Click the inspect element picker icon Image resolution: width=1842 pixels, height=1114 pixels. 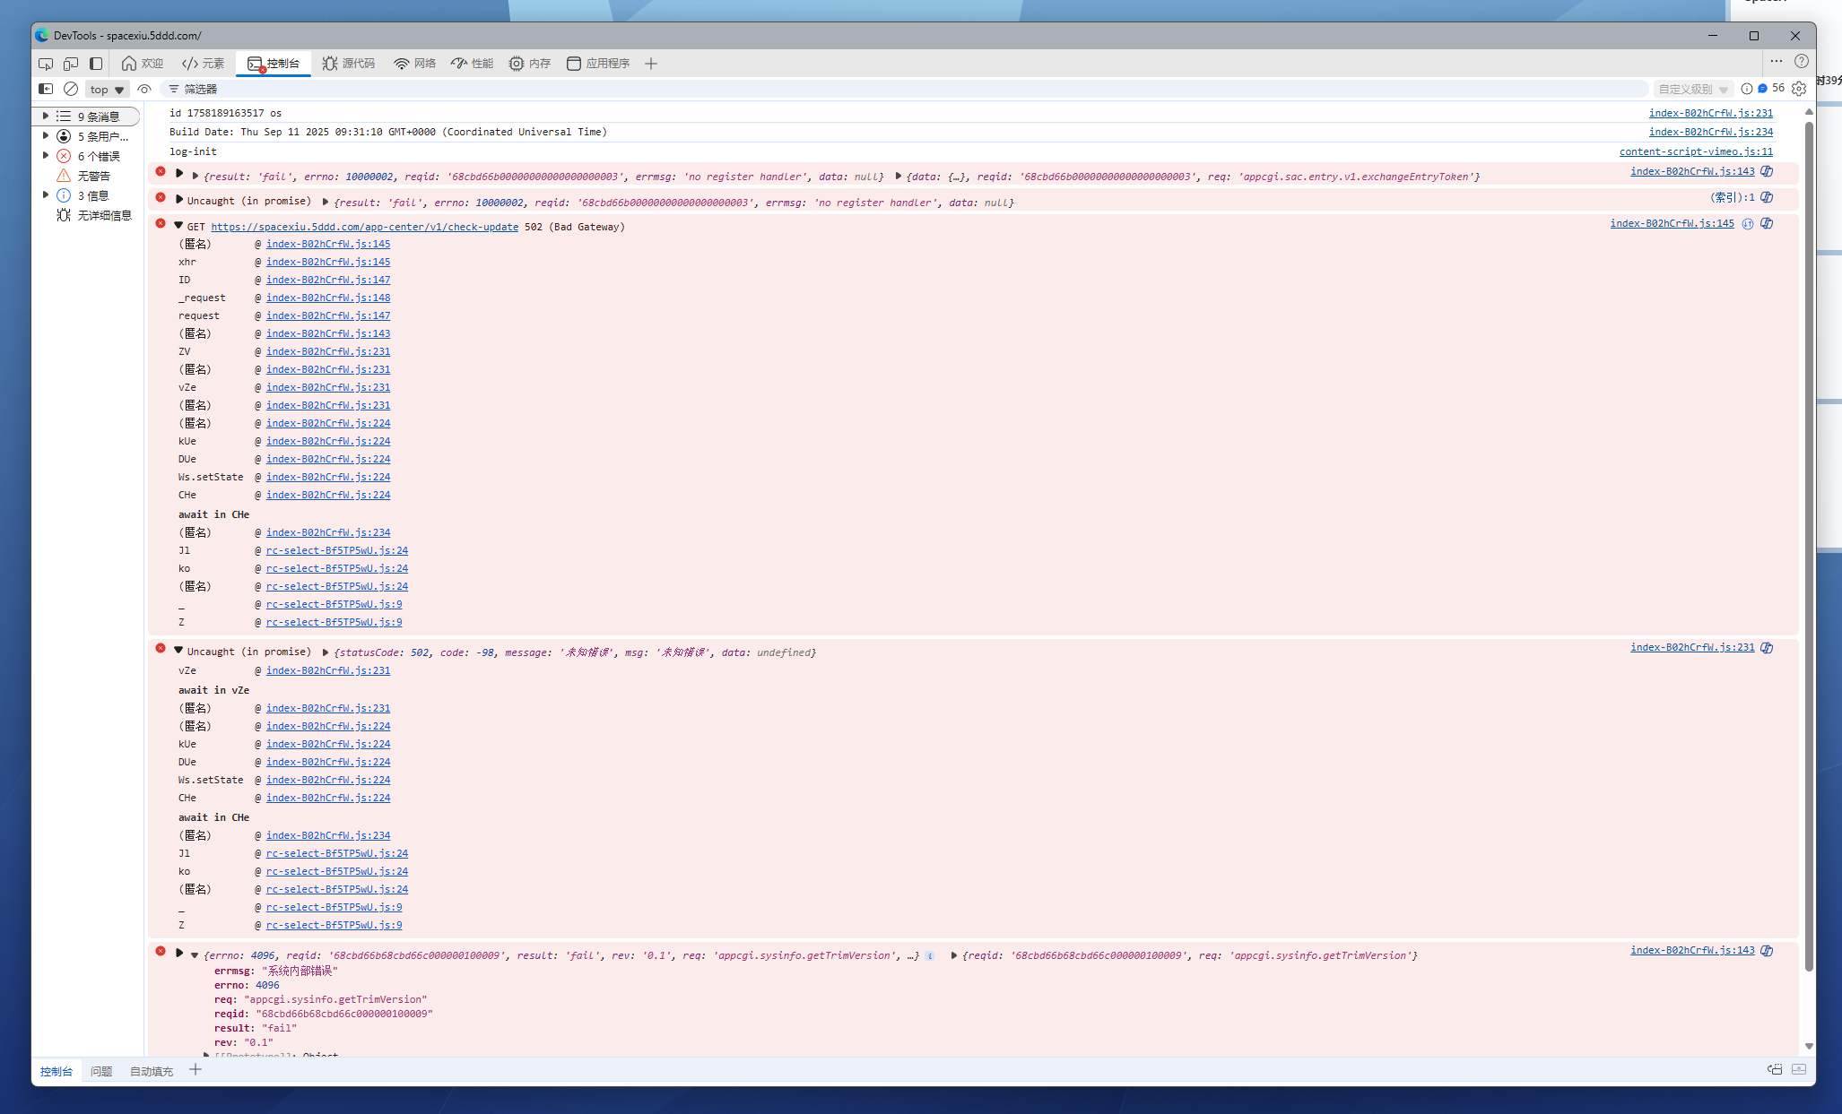click(x=46, y=64)
